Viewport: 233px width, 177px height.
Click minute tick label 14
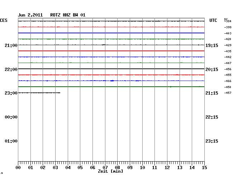pyautogui.click(x=192, y=167)
